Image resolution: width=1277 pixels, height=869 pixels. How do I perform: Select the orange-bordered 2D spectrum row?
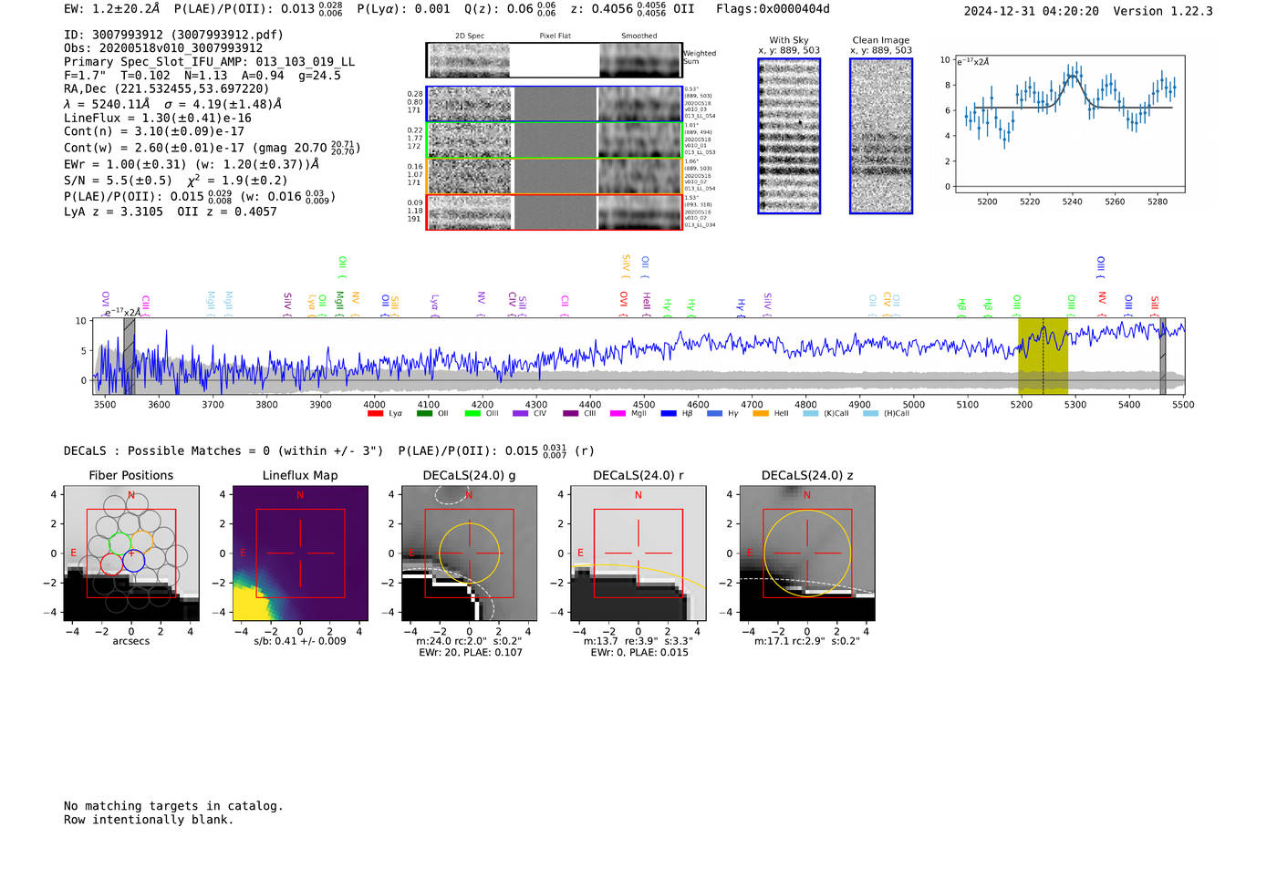tap(555, 176)
